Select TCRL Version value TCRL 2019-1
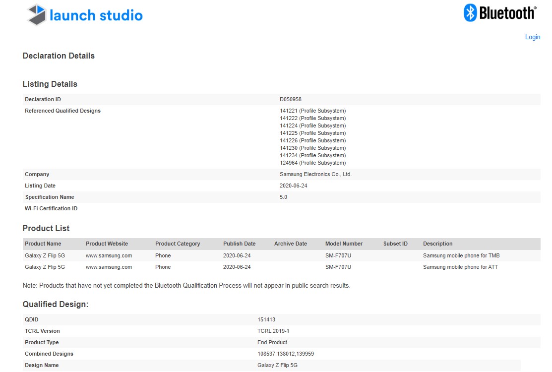This screenshot has width=552, height=372. 273,331
